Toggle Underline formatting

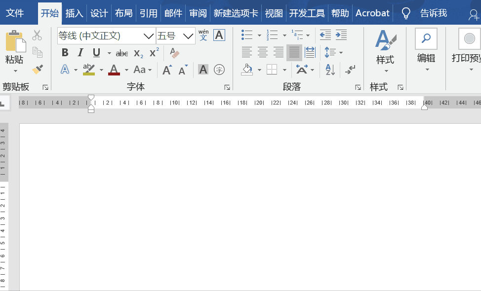(x=96, y=53)
